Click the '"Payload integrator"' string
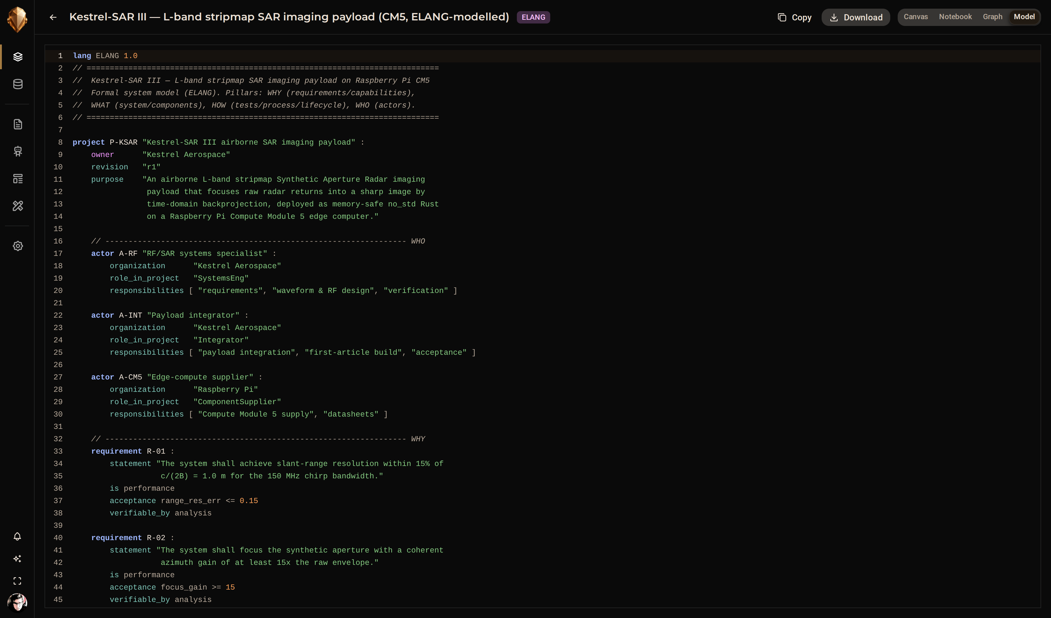Viewport: 1051px width, 618px height. tap(194, 315)
